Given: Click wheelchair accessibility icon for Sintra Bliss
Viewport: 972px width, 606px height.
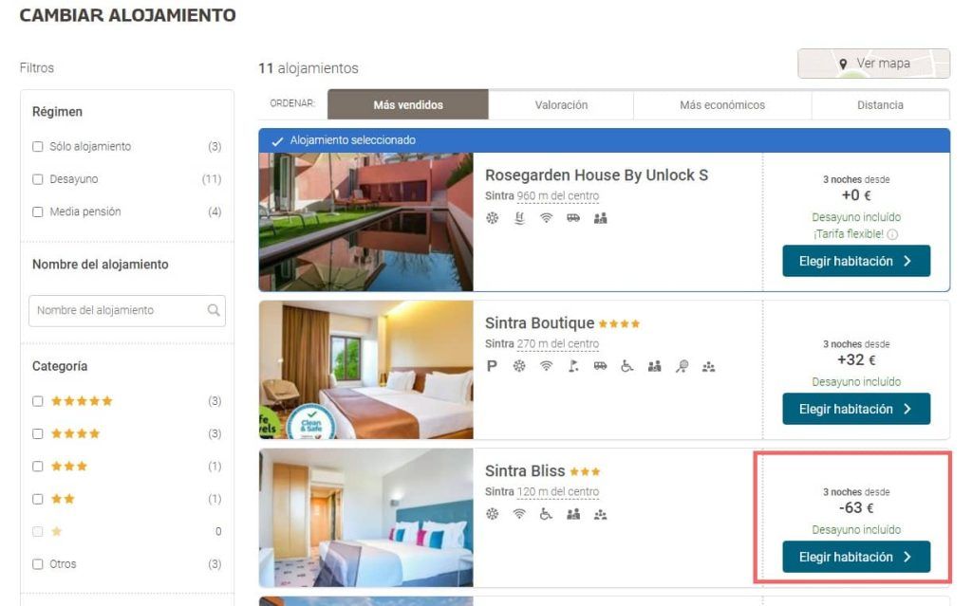Looking at the screenshot, I should tap(546, 514).
